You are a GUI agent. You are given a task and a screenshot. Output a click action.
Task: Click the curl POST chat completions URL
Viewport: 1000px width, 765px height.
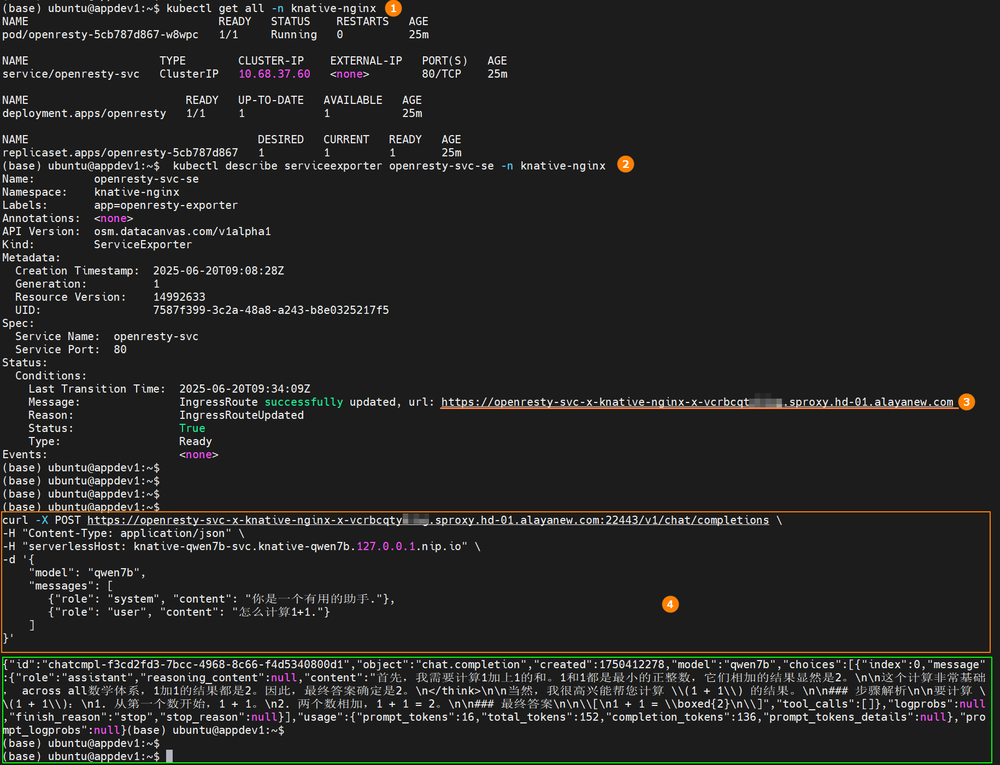pyautogui.click(x=428, y=520)
